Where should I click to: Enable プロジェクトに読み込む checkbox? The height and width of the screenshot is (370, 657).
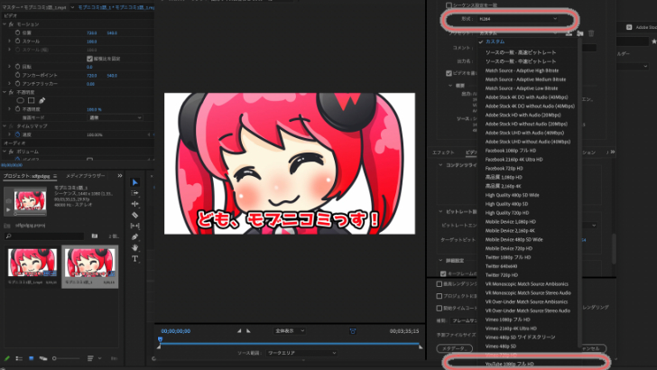coord(440,296)
